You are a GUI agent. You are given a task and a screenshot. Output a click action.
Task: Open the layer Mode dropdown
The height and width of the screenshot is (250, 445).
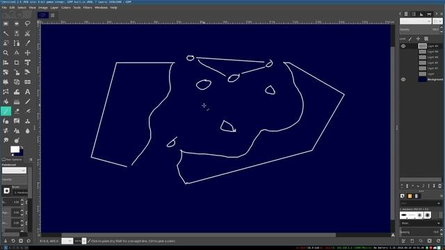(416, 22)
